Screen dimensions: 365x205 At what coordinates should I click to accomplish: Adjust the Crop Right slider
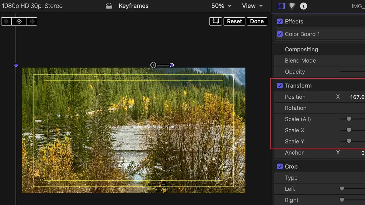(x=342, y=200)
